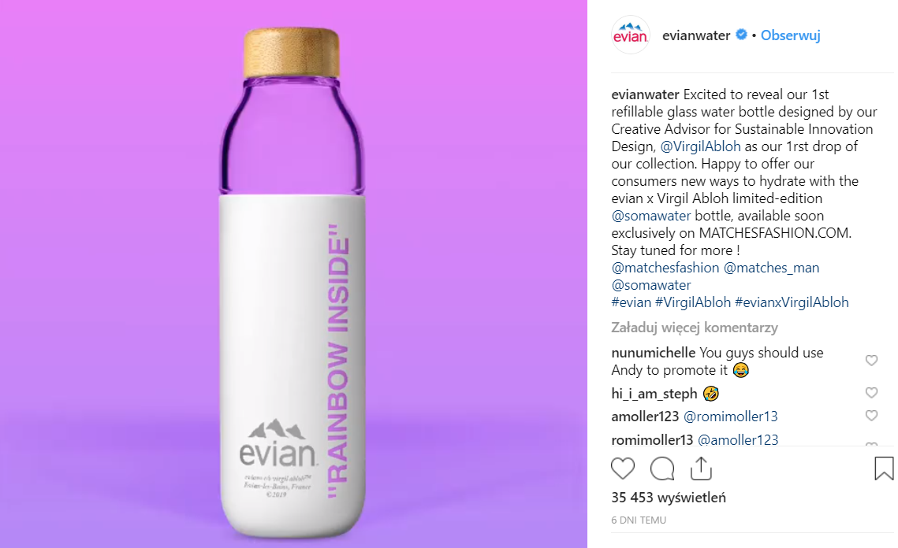Click the evian bottle video post
This screenshot has width=898, height=548.
coord(293,274)
